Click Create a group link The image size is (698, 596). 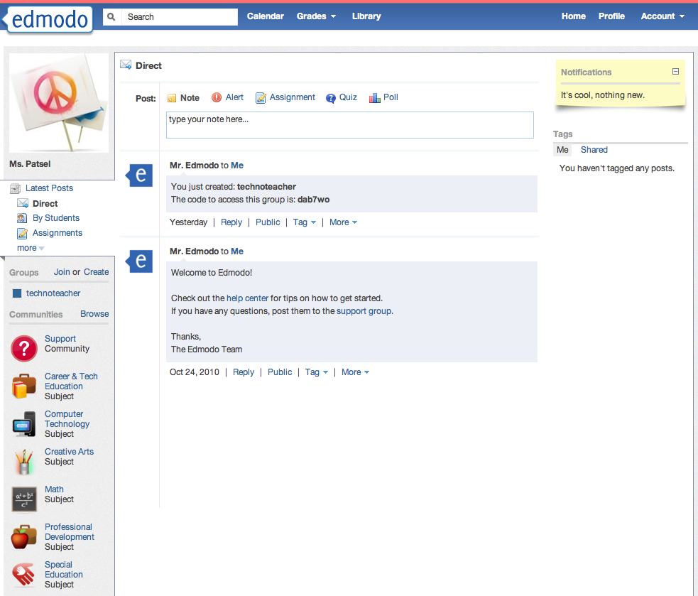point(96,272)
